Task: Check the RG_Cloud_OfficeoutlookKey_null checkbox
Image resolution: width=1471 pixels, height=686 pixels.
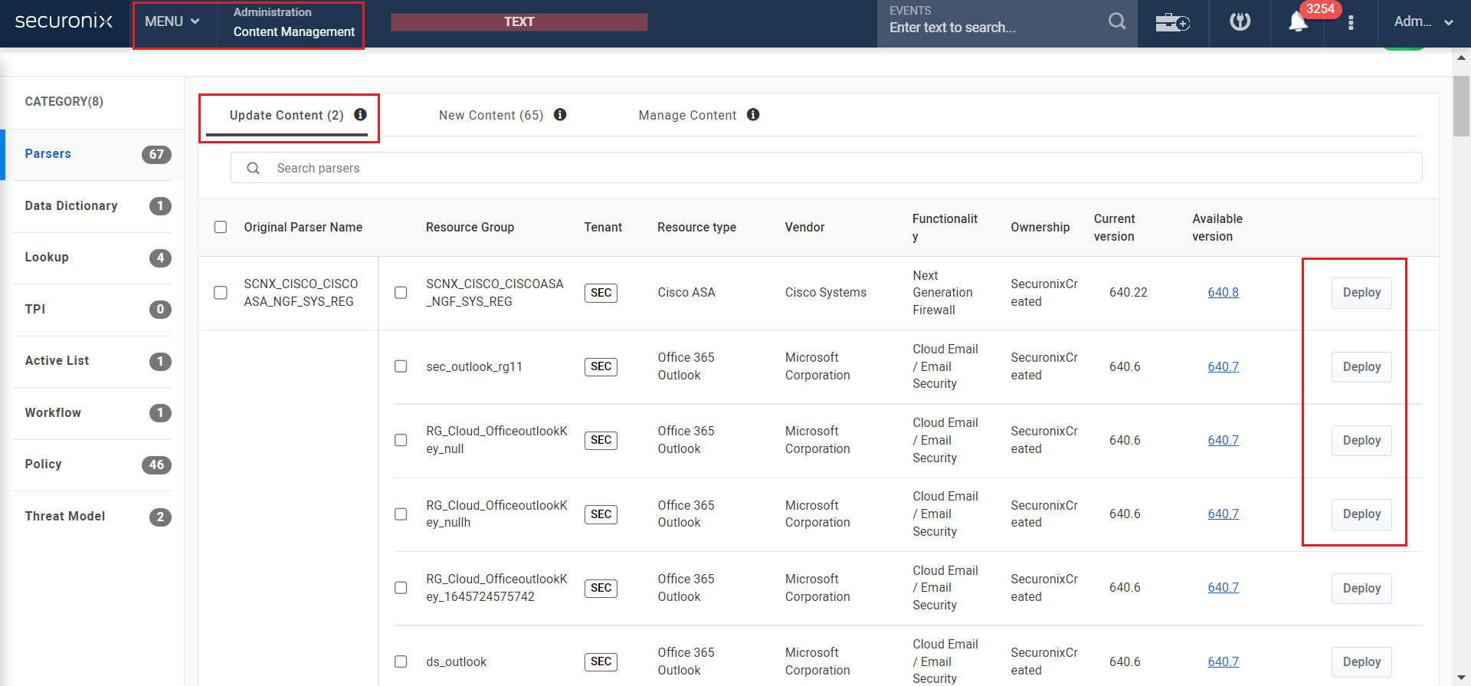Action: tap(401, 440)
